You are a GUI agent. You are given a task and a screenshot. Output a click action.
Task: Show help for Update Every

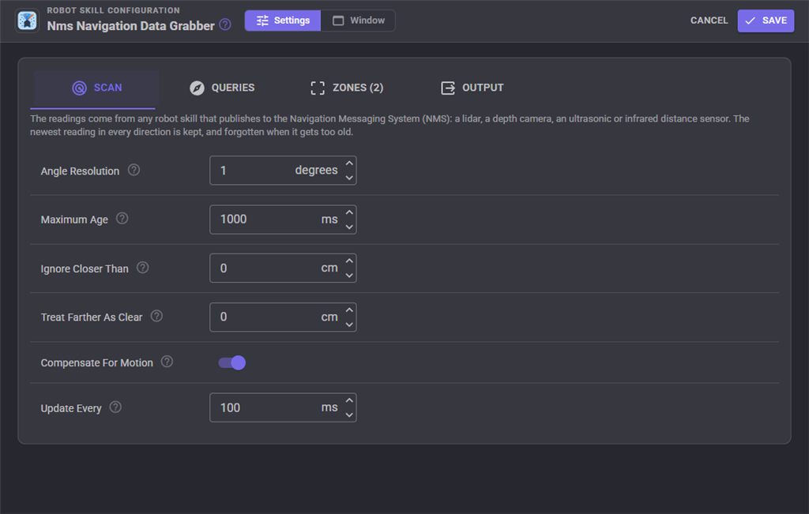tap(115, 407)
